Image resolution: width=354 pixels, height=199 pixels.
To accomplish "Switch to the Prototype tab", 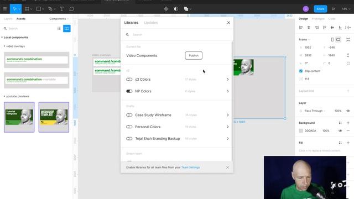I will tap(318, 19).
